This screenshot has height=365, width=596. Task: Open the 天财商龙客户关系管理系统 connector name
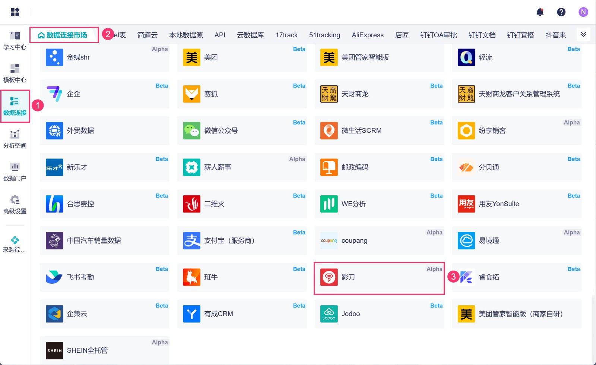(x=519, y=94)
